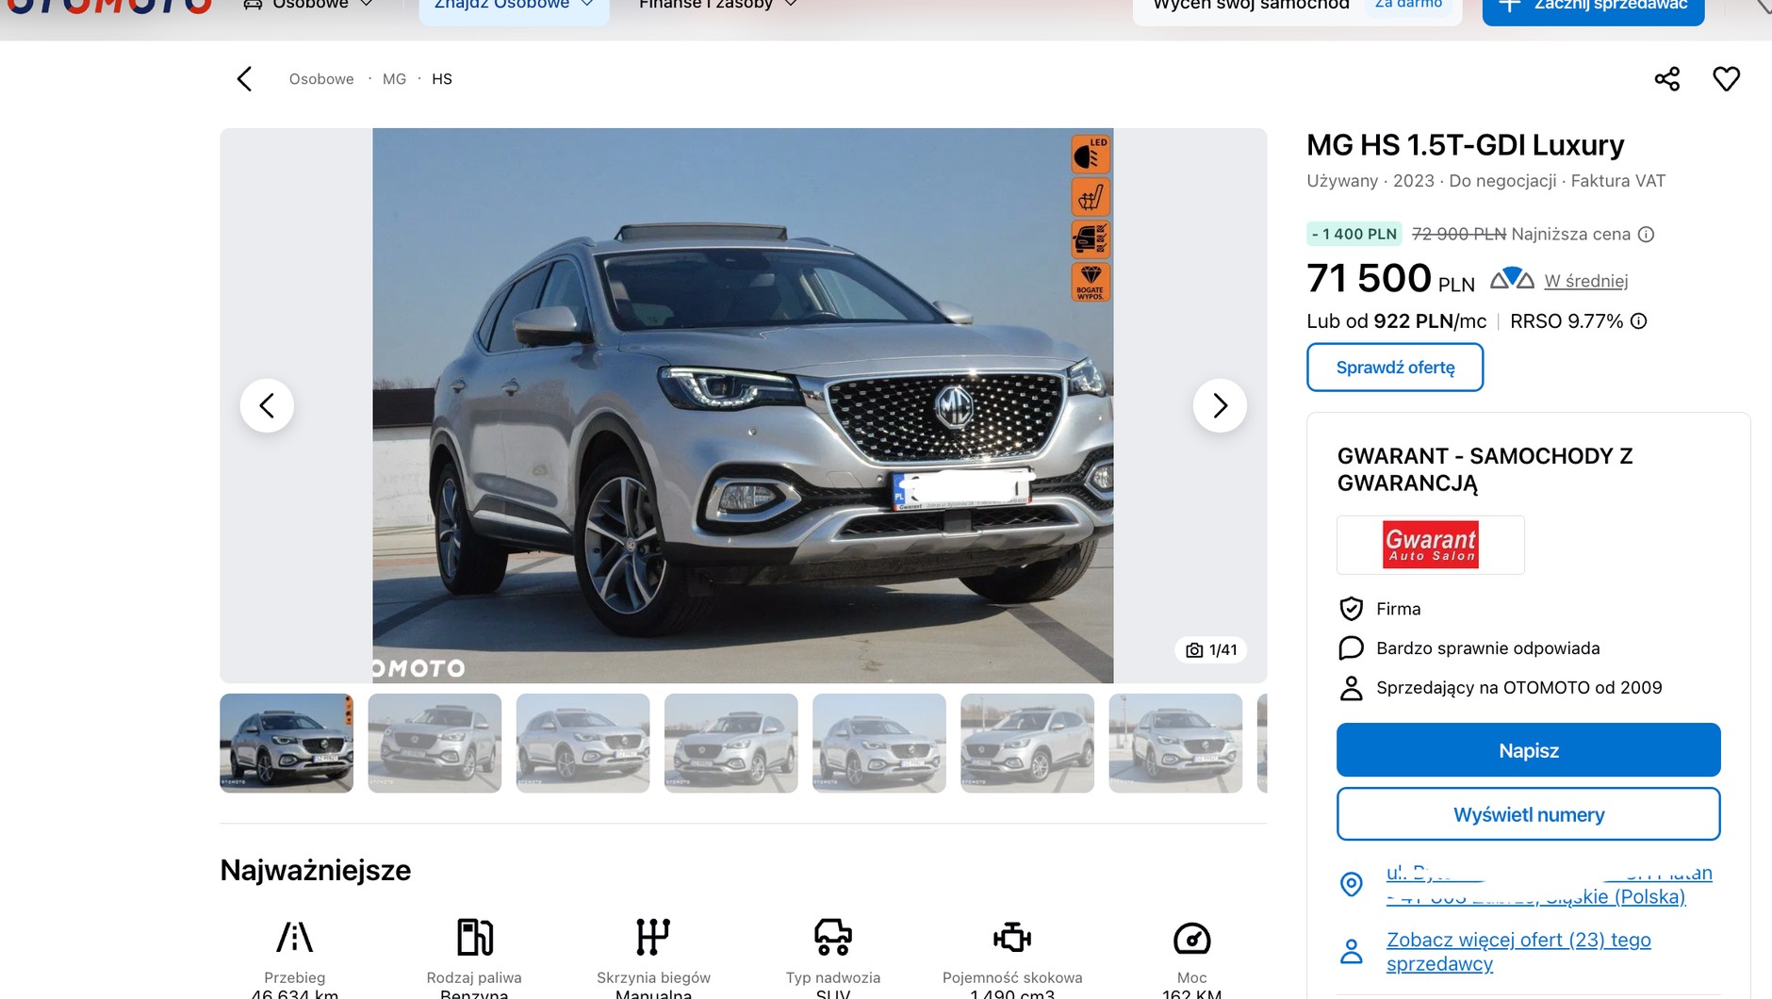Screen dimensions: 1772x999
Task: Click the 71 500 PLN price
Action: point(1390,279)
